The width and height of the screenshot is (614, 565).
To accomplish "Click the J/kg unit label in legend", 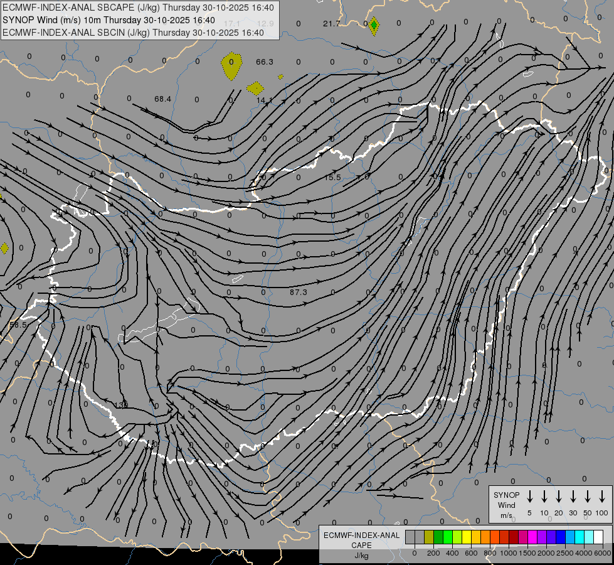I will pos(361,556).
